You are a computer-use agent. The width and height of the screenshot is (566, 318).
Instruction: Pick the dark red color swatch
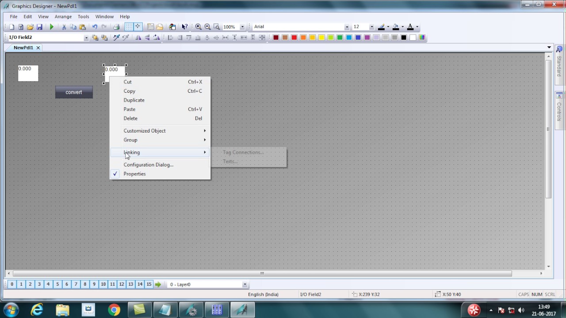[x=276, y=38]
